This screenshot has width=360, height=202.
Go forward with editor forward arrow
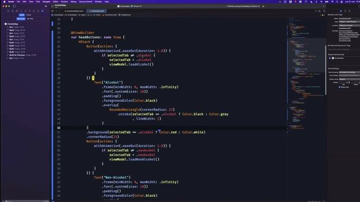pos(59,11)
